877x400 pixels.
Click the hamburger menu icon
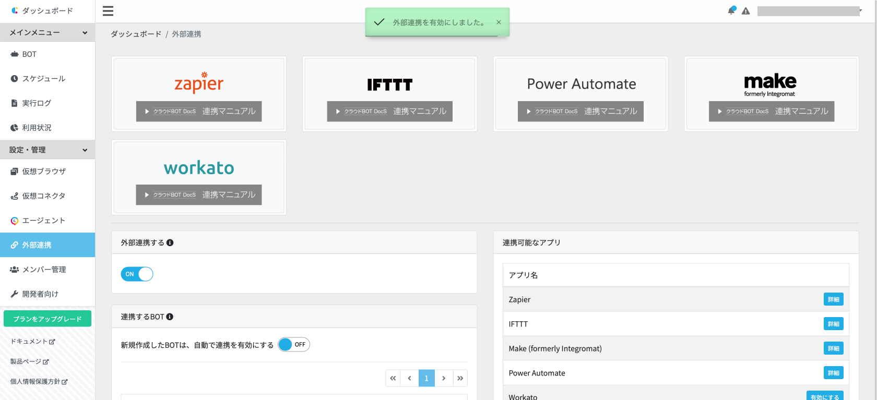point(108,11)
